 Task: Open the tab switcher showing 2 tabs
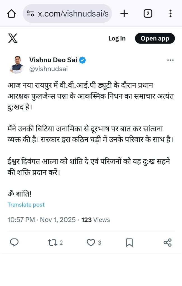pos(148,13)
